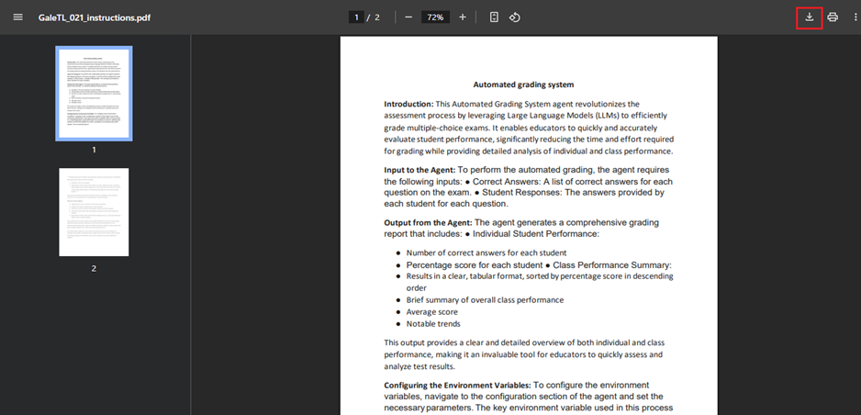This screenshot has width=861, height=415.
Task: Click bullet 'Number of correct answers for each student'
Action: point(486,253)
